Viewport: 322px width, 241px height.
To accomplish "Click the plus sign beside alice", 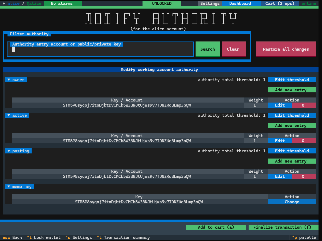I will [4, 3].
